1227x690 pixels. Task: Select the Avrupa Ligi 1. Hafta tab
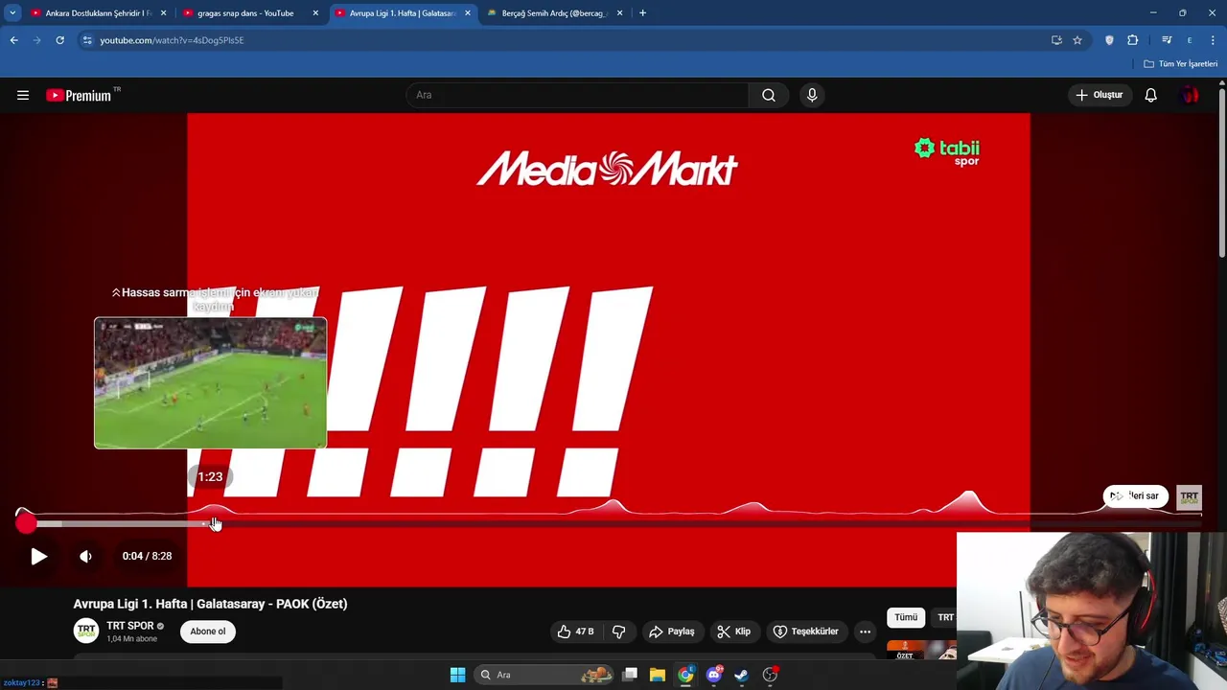pyautogui.click(x=402, y=13)
